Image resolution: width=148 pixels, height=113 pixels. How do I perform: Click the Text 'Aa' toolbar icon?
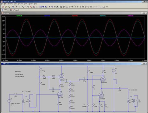(x=104, y=7)
